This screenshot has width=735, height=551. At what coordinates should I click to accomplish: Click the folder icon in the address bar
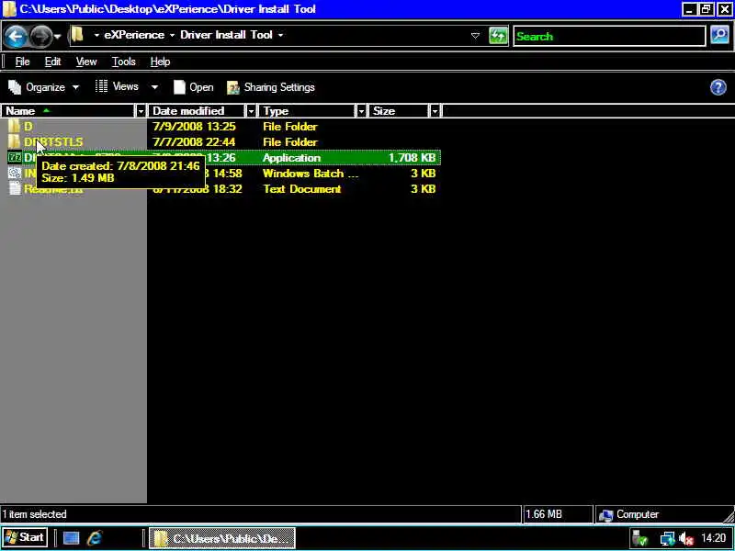77,35
